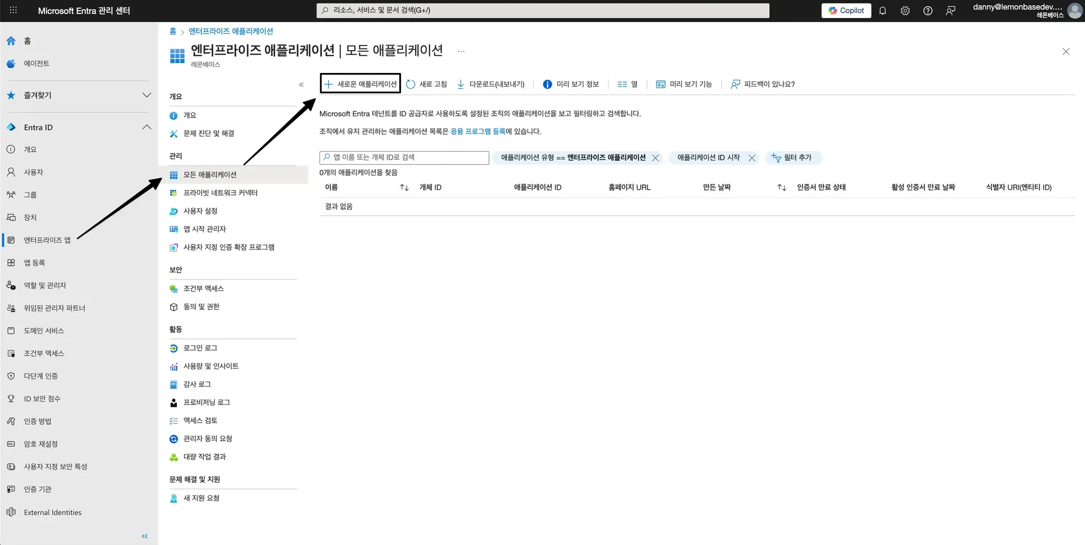Open portal settings gear icon

[905, 11]
